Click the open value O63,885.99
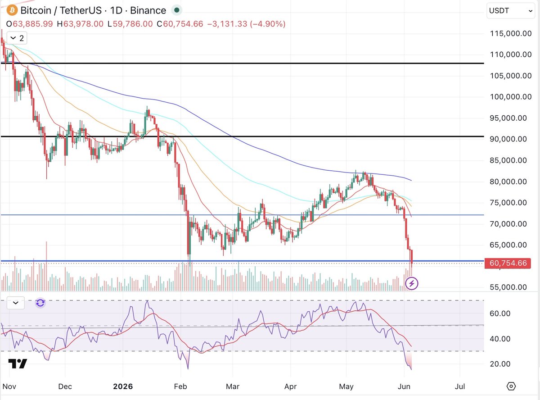The image size is (540, 400). coord(30,24)
